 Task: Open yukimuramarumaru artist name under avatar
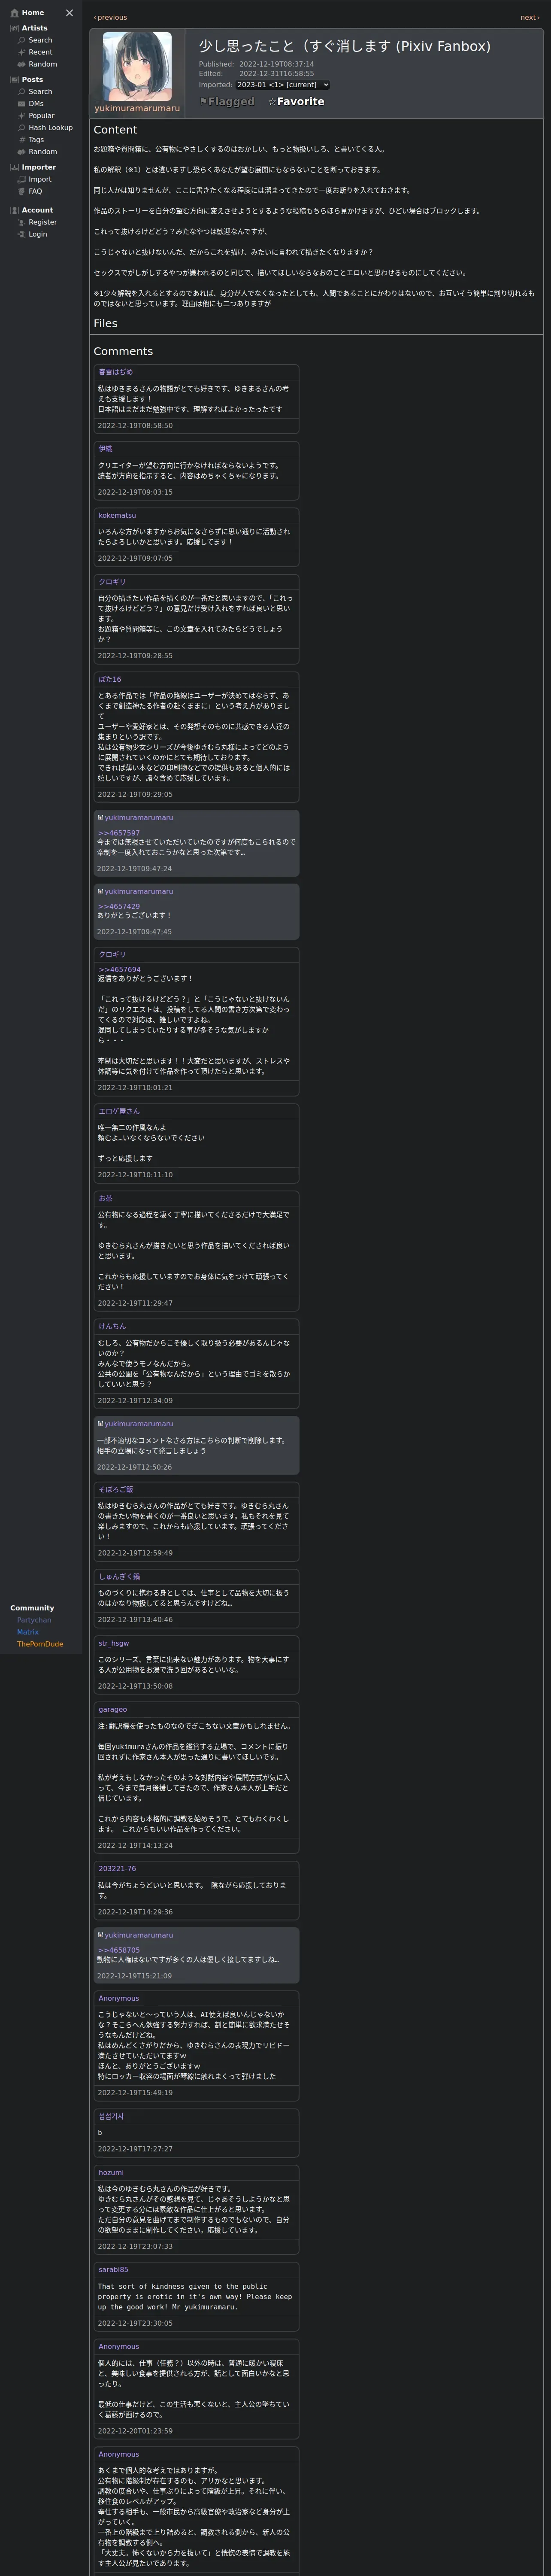click(x=137, y=108)
